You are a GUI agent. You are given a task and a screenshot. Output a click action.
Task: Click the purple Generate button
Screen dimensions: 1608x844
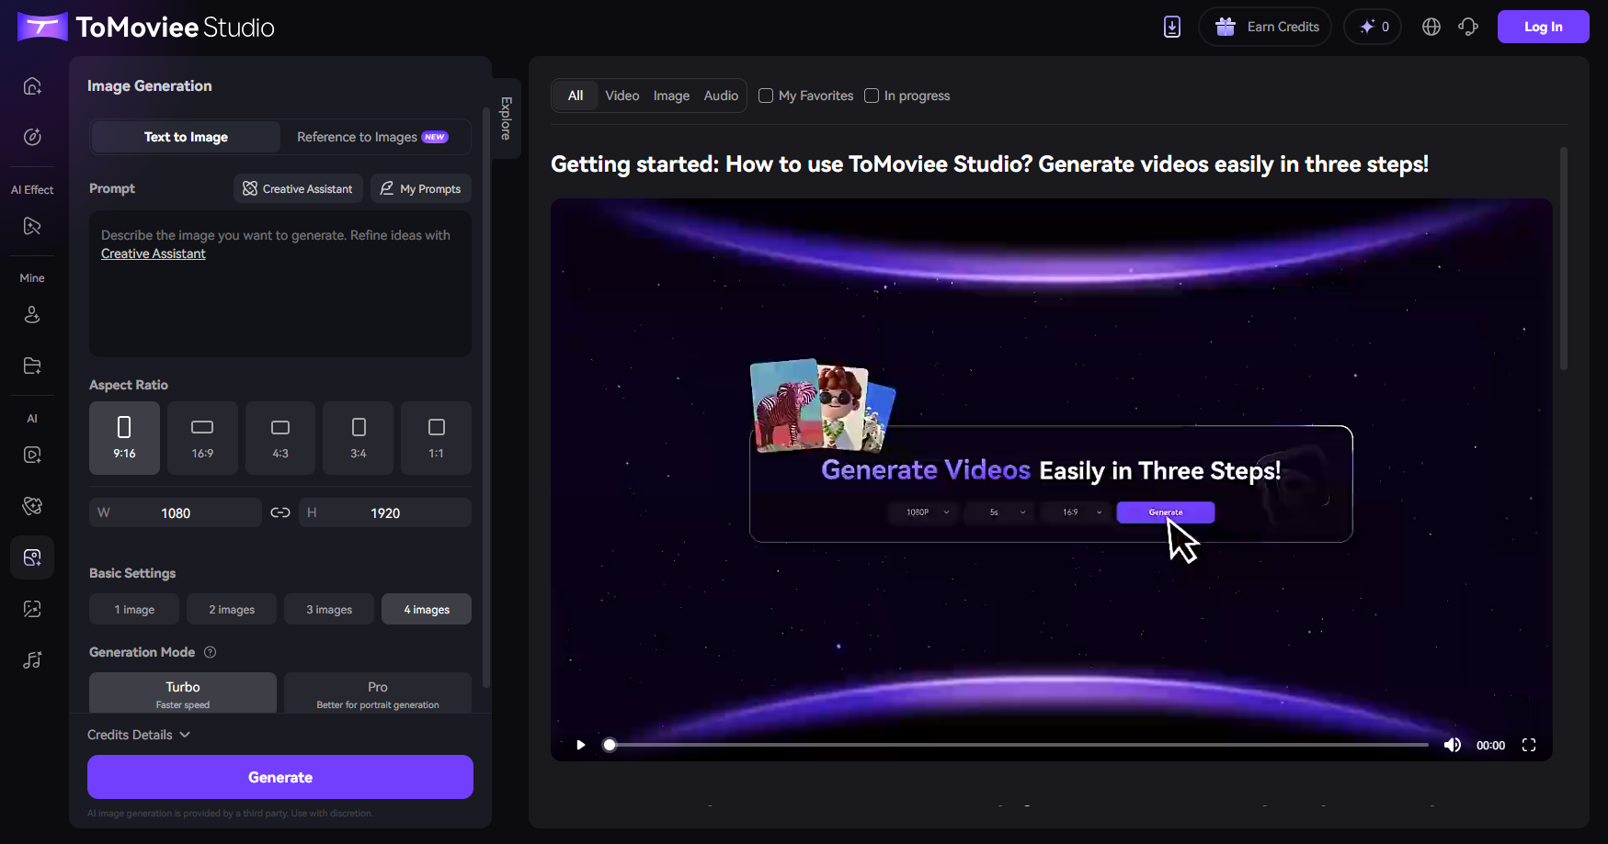tap(280, 777)
